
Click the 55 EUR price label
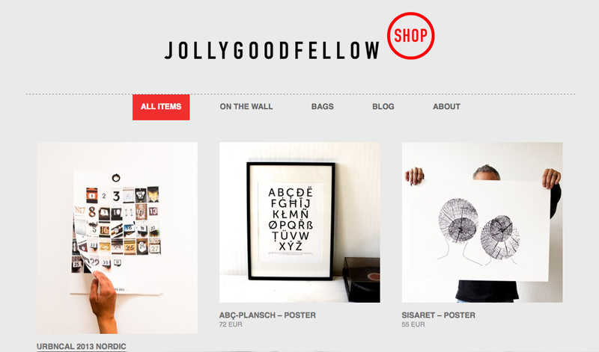click(x=413, y=324)
